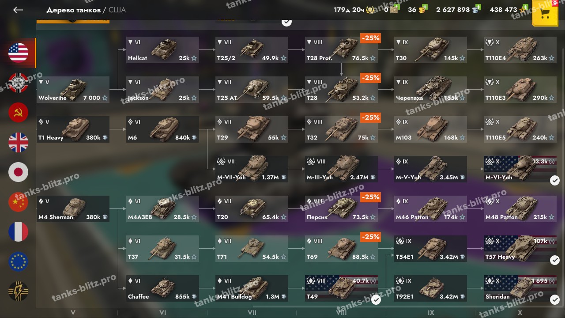Click Дерево танков breadcrumb title
Image resolution: width=565 pixels, height=318 pixels.
tap(73, 10)
